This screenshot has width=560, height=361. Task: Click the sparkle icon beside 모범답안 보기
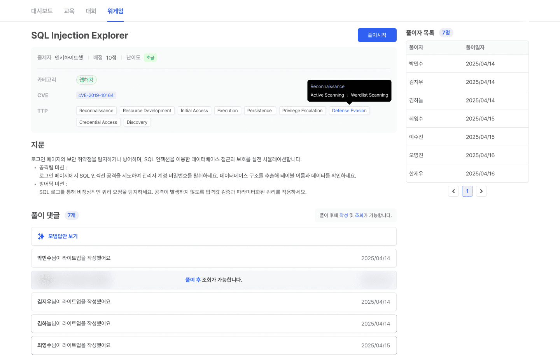[x=41, y=236]
